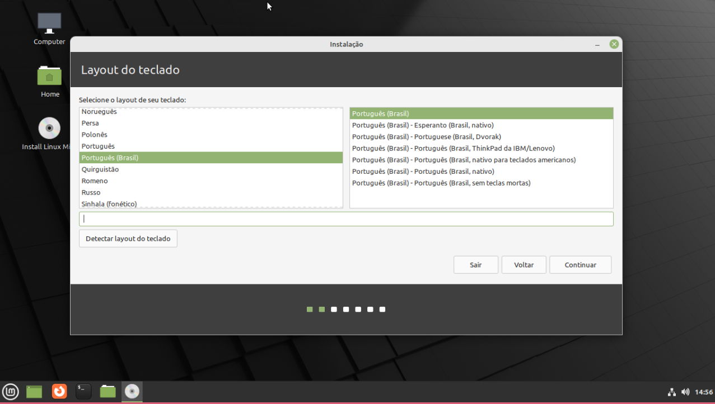Click the keyboard test input field
Screen dimensions: 715x404
[x=346, y=219]
